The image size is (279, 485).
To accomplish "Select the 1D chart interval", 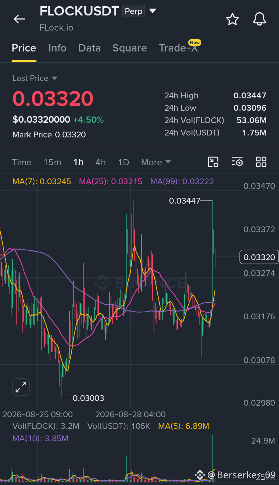I will point(123,162).
